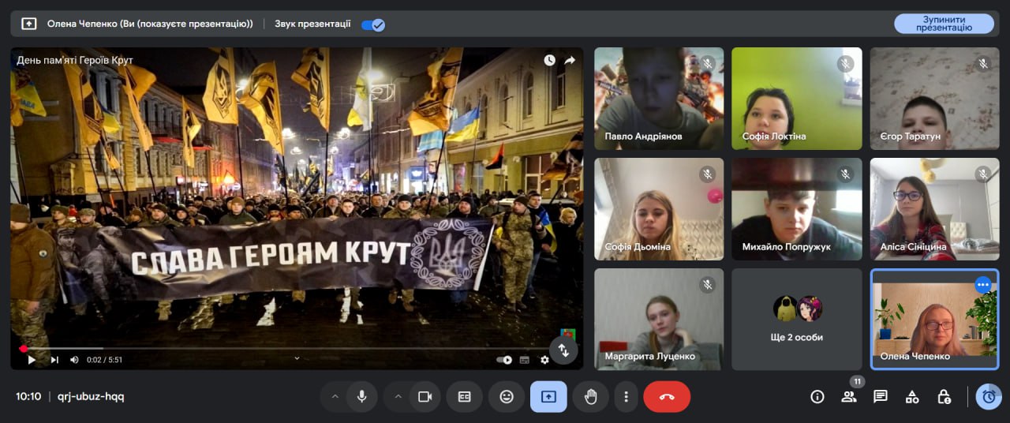The height and width of the screenshot is (423, 1010).
Task: Open meeting details info icon
Action: click(x=817, y=396)
